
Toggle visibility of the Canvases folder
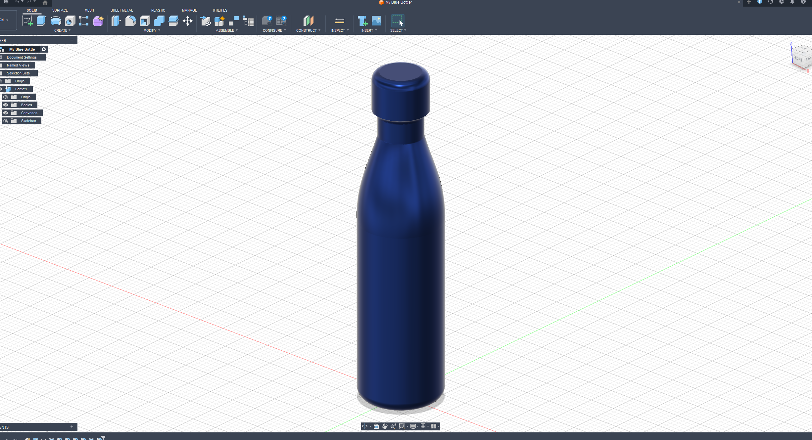coord(6,113)
